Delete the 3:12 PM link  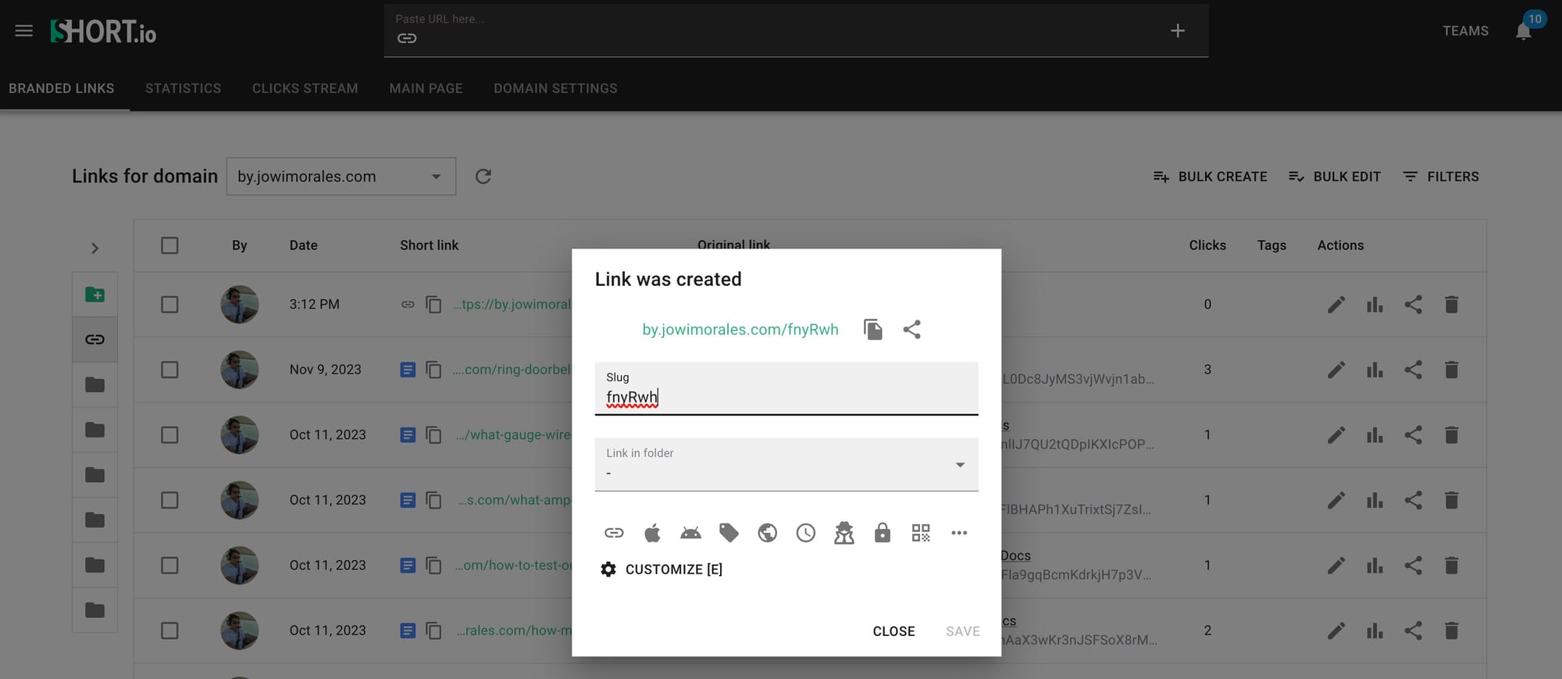click(1451, 305)
